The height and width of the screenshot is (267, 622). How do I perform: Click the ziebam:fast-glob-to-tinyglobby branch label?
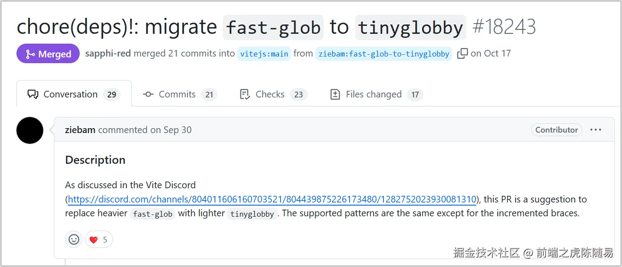click(384, 54)
